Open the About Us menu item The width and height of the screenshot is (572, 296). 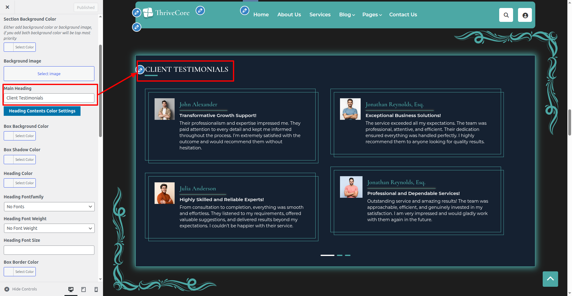click(289, 15)
